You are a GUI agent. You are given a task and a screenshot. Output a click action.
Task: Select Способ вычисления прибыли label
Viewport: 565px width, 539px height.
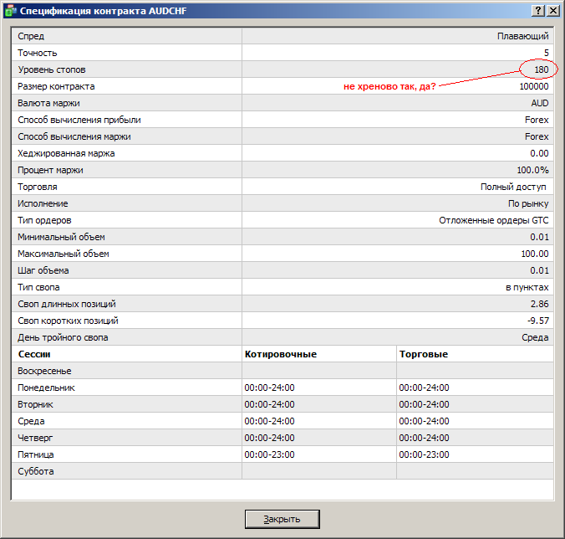point(79,120)
